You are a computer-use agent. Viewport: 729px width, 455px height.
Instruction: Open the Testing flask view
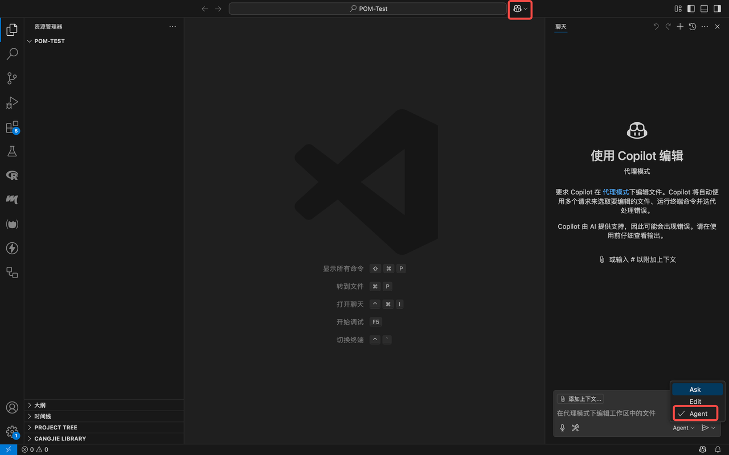[12, 151]
